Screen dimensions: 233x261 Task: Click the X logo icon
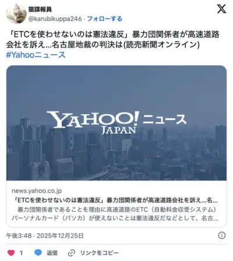pos(221,9)
